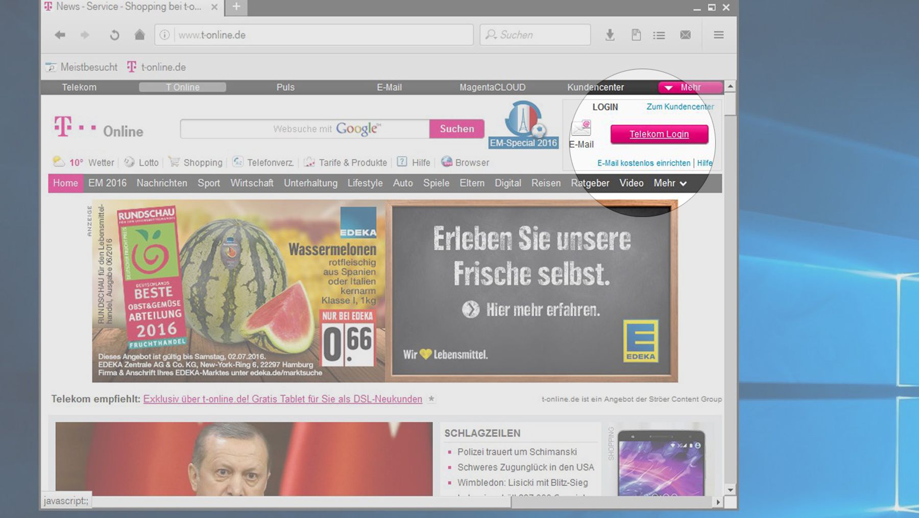Click the browser Suchen search box
919x518 pixels.
point(535,35)
